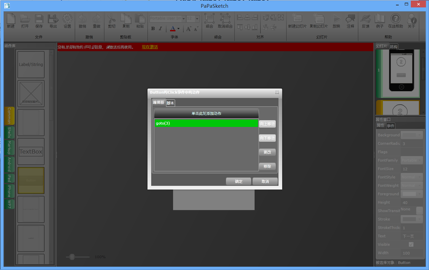Click the 复制 (Copy) icon
This screenshot has width=429, height=270.
click(126, 19)
